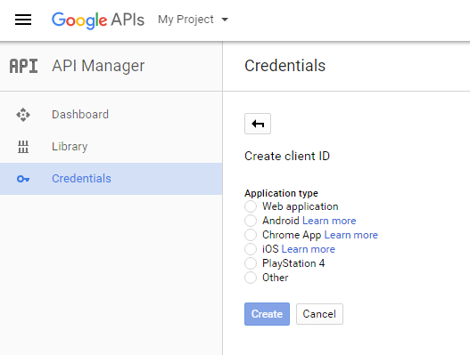The height and width of the screenshot is (355, 470).
Task: Open Credentials in the sidebar
Action: (111, 179)
